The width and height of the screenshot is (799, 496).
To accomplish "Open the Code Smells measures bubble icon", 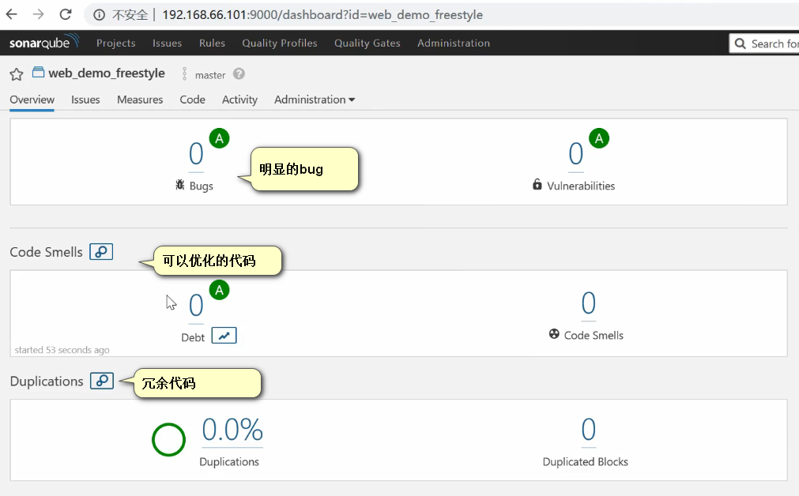I will coord(101,252).
